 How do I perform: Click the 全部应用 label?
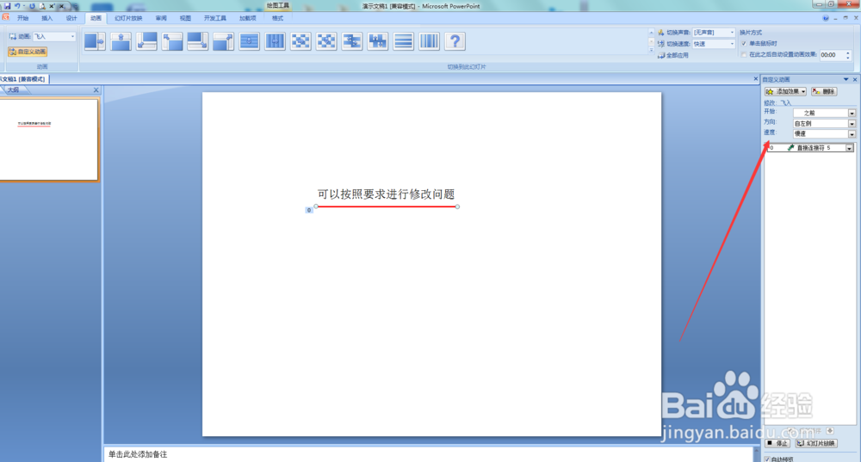[677, 55]
